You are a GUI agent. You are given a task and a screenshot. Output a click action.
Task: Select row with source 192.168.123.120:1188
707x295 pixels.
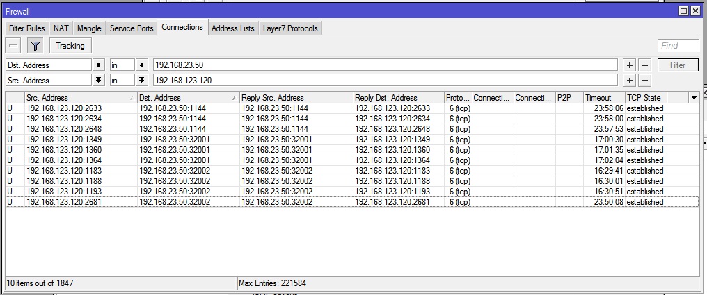352,180
